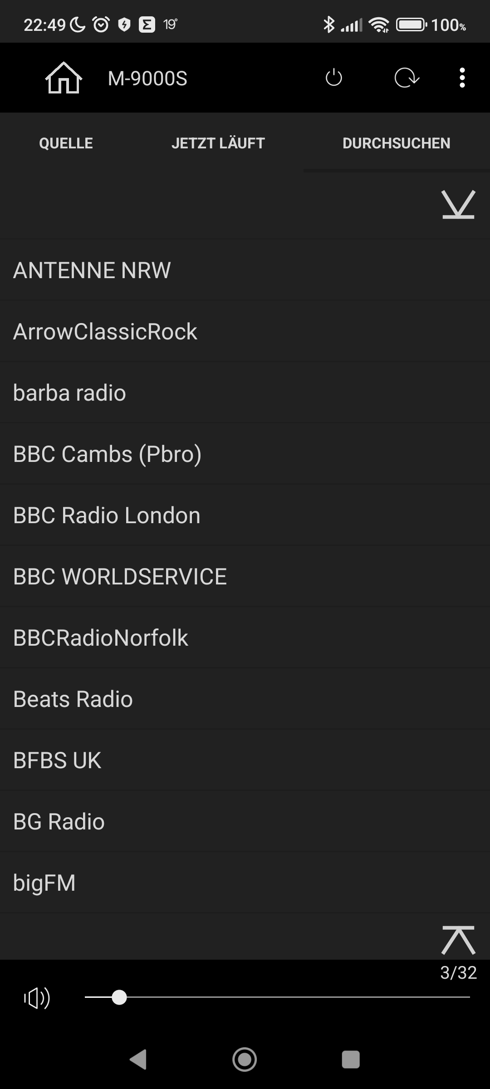Jump to the top of the list
This screenshot has width=490, height=1089.
click(458, 940)
